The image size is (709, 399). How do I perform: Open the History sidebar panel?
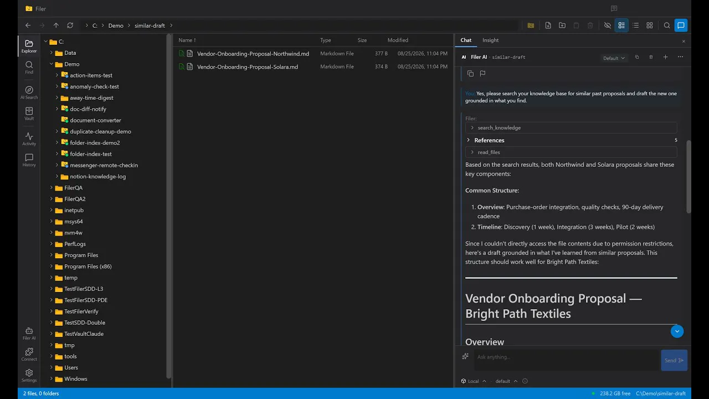[29, 160]
